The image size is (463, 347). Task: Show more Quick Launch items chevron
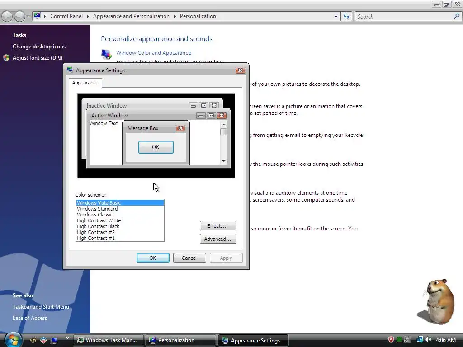67,338
